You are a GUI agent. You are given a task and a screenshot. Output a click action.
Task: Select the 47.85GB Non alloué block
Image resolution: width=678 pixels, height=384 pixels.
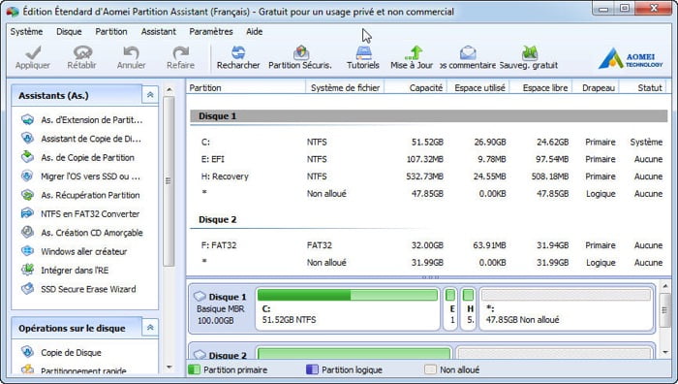pyautogui.click(x=566, y=308)
